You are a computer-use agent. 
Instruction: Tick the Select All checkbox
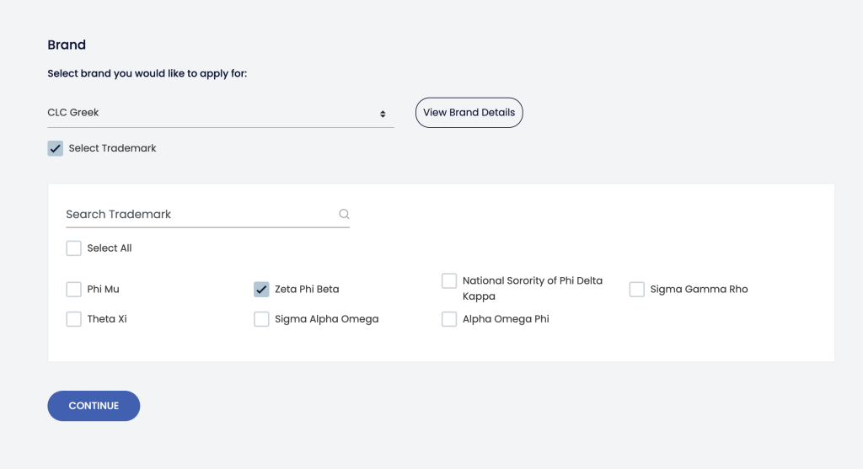coord(74,248)
